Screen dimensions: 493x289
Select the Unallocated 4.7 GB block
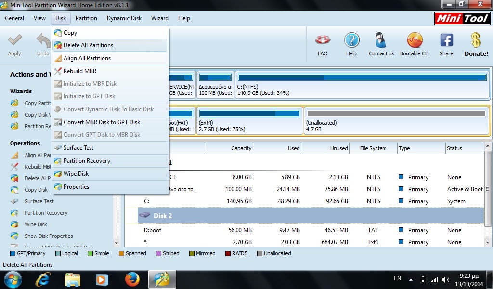tap(397, 121)
